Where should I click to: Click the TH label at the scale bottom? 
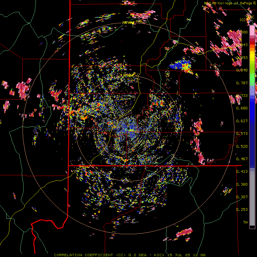[245, 222]
